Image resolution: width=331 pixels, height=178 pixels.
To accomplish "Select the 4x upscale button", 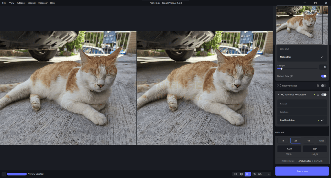I will click(308, 141).
